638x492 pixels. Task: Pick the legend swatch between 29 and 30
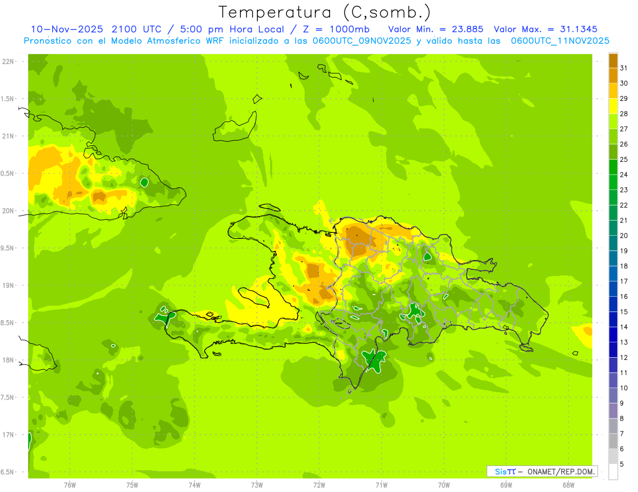613,91
